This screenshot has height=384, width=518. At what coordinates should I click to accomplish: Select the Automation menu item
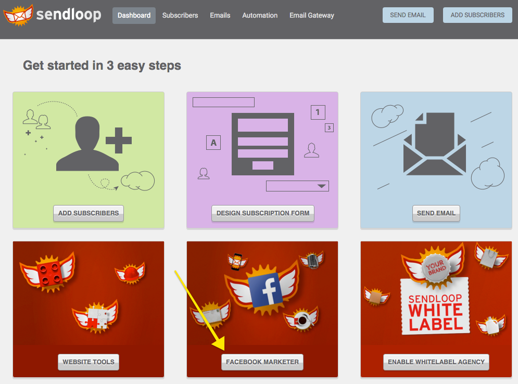(260, 16)
